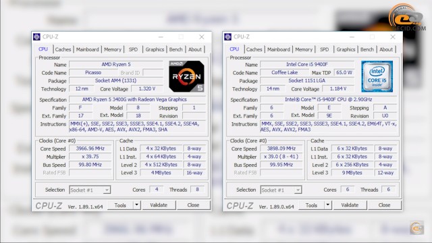This screenshot has width=432, height=243.
Task: Click Core Voltage value 1.320 V
Action: [x=147, y=88]
